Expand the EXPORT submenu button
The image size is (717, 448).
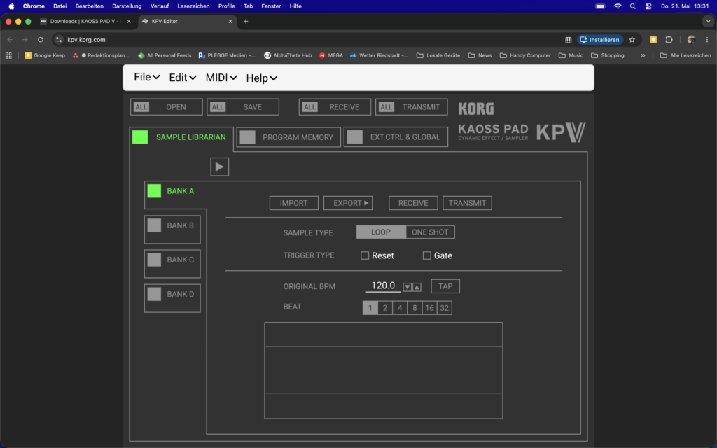(348, 203)
